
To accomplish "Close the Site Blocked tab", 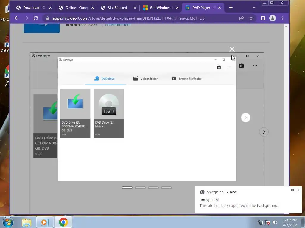I will (135, 8).
